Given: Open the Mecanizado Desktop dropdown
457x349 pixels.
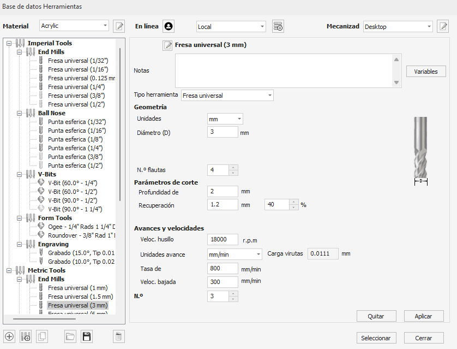Looking at the screenshot, I should click(398, 27).
